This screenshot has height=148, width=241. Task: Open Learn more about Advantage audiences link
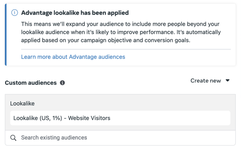point(73,57)
